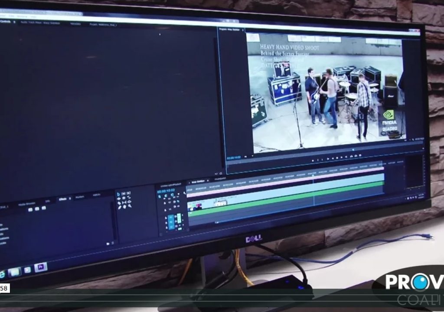Click Mark Out in Program monitor

pos(322,159)
